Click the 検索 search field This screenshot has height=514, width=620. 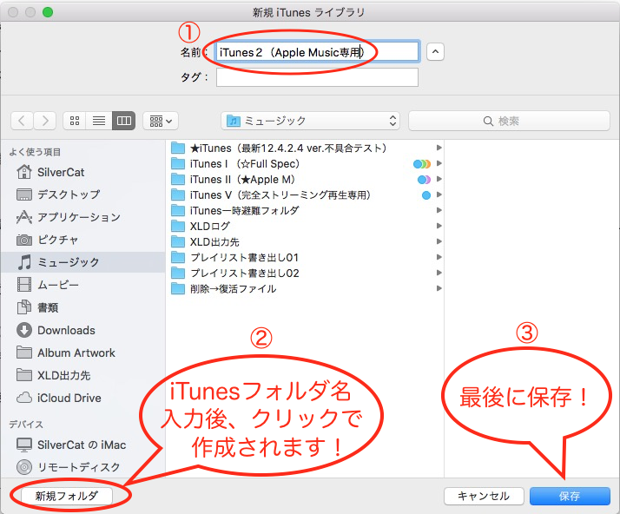[x=509, y=121]
